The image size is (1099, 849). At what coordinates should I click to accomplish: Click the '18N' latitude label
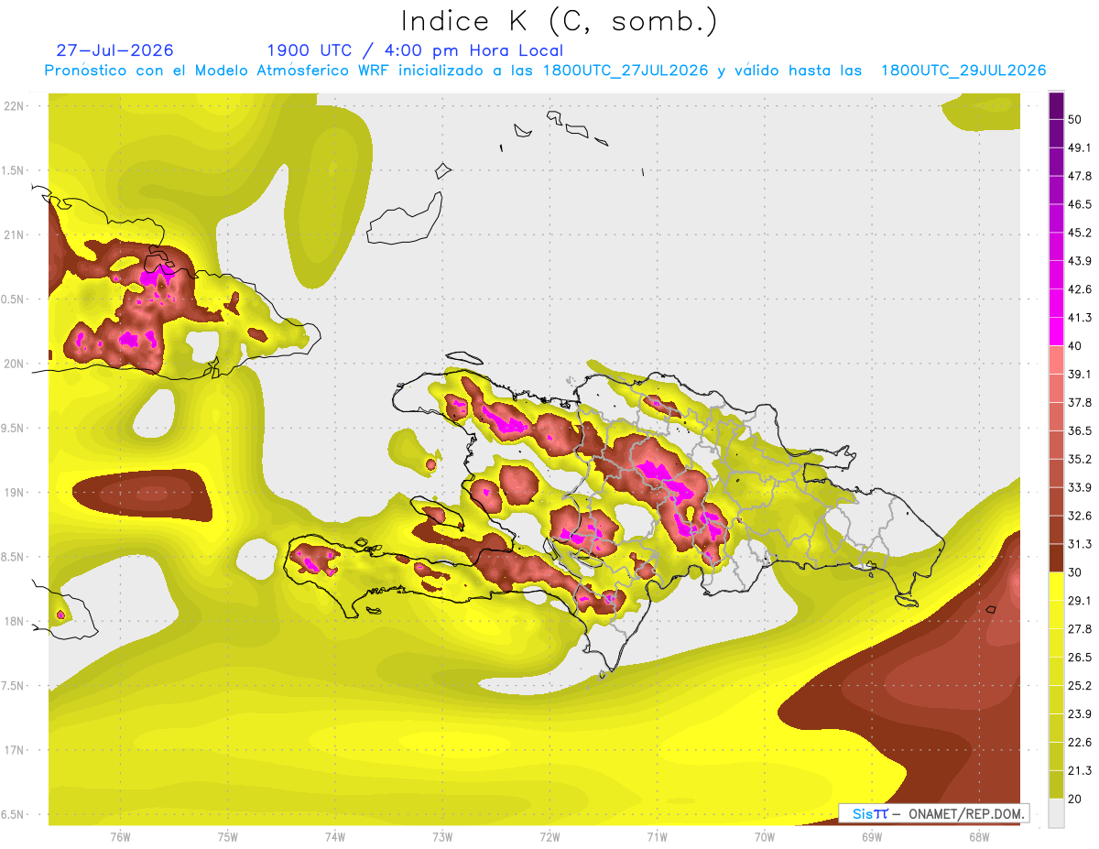point(13,621)
